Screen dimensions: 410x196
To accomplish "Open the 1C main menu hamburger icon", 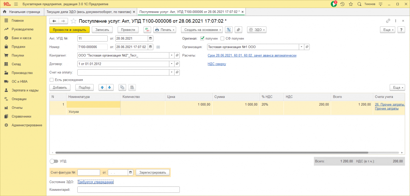I will click(16, 4).
